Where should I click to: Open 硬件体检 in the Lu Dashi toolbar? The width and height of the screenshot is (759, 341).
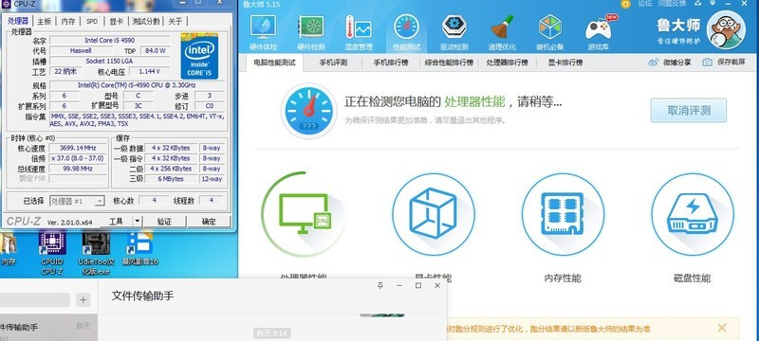click(263, 32)
